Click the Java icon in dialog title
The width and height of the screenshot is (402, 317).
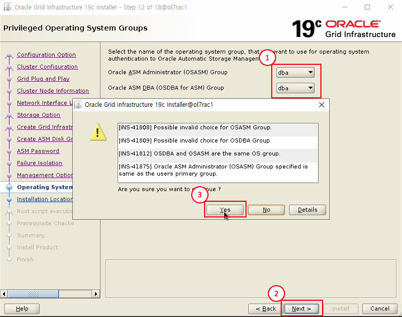tap(78, 105)
